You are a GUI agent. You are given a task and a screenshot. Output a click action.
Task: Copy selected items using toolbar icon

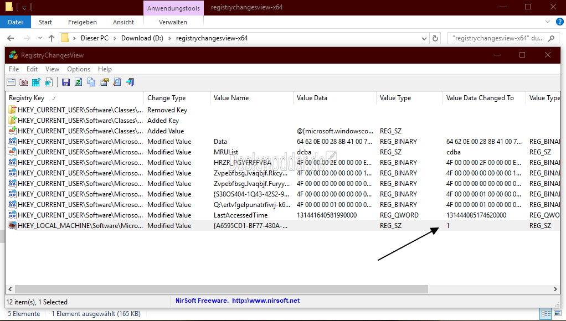91,82
